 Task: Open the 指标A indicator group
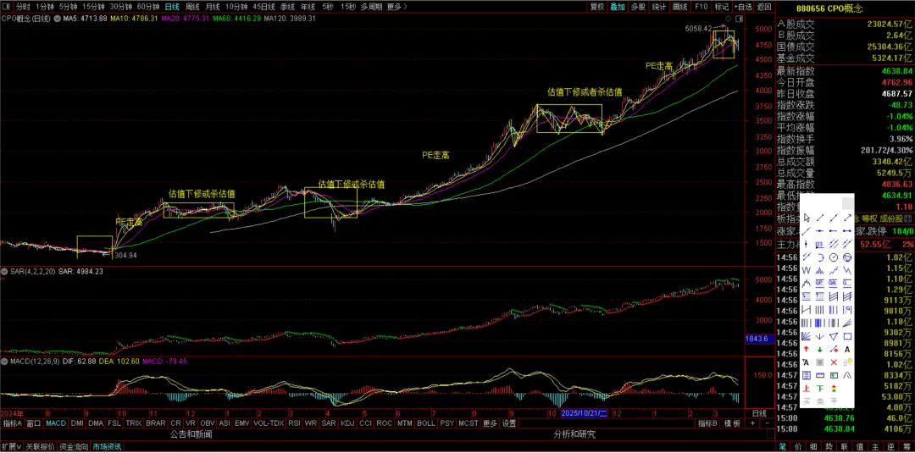pos(12,423)
